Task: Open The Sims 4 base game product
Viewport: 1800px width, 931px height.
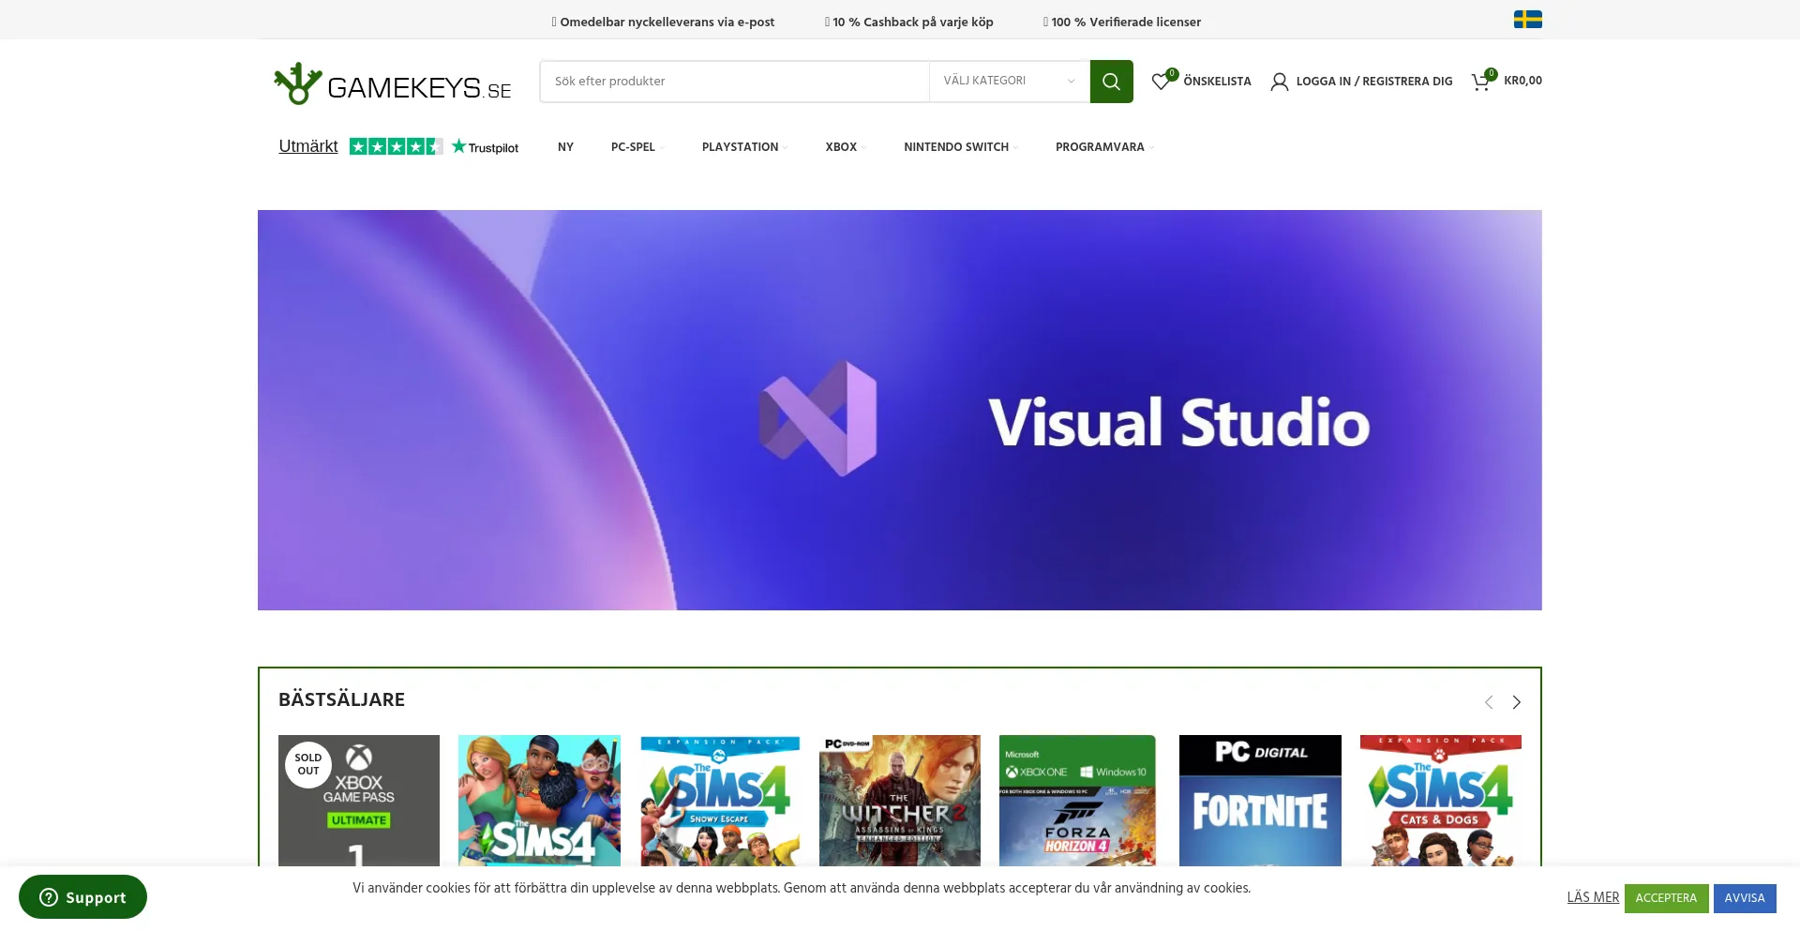Action: coord(539,801)
